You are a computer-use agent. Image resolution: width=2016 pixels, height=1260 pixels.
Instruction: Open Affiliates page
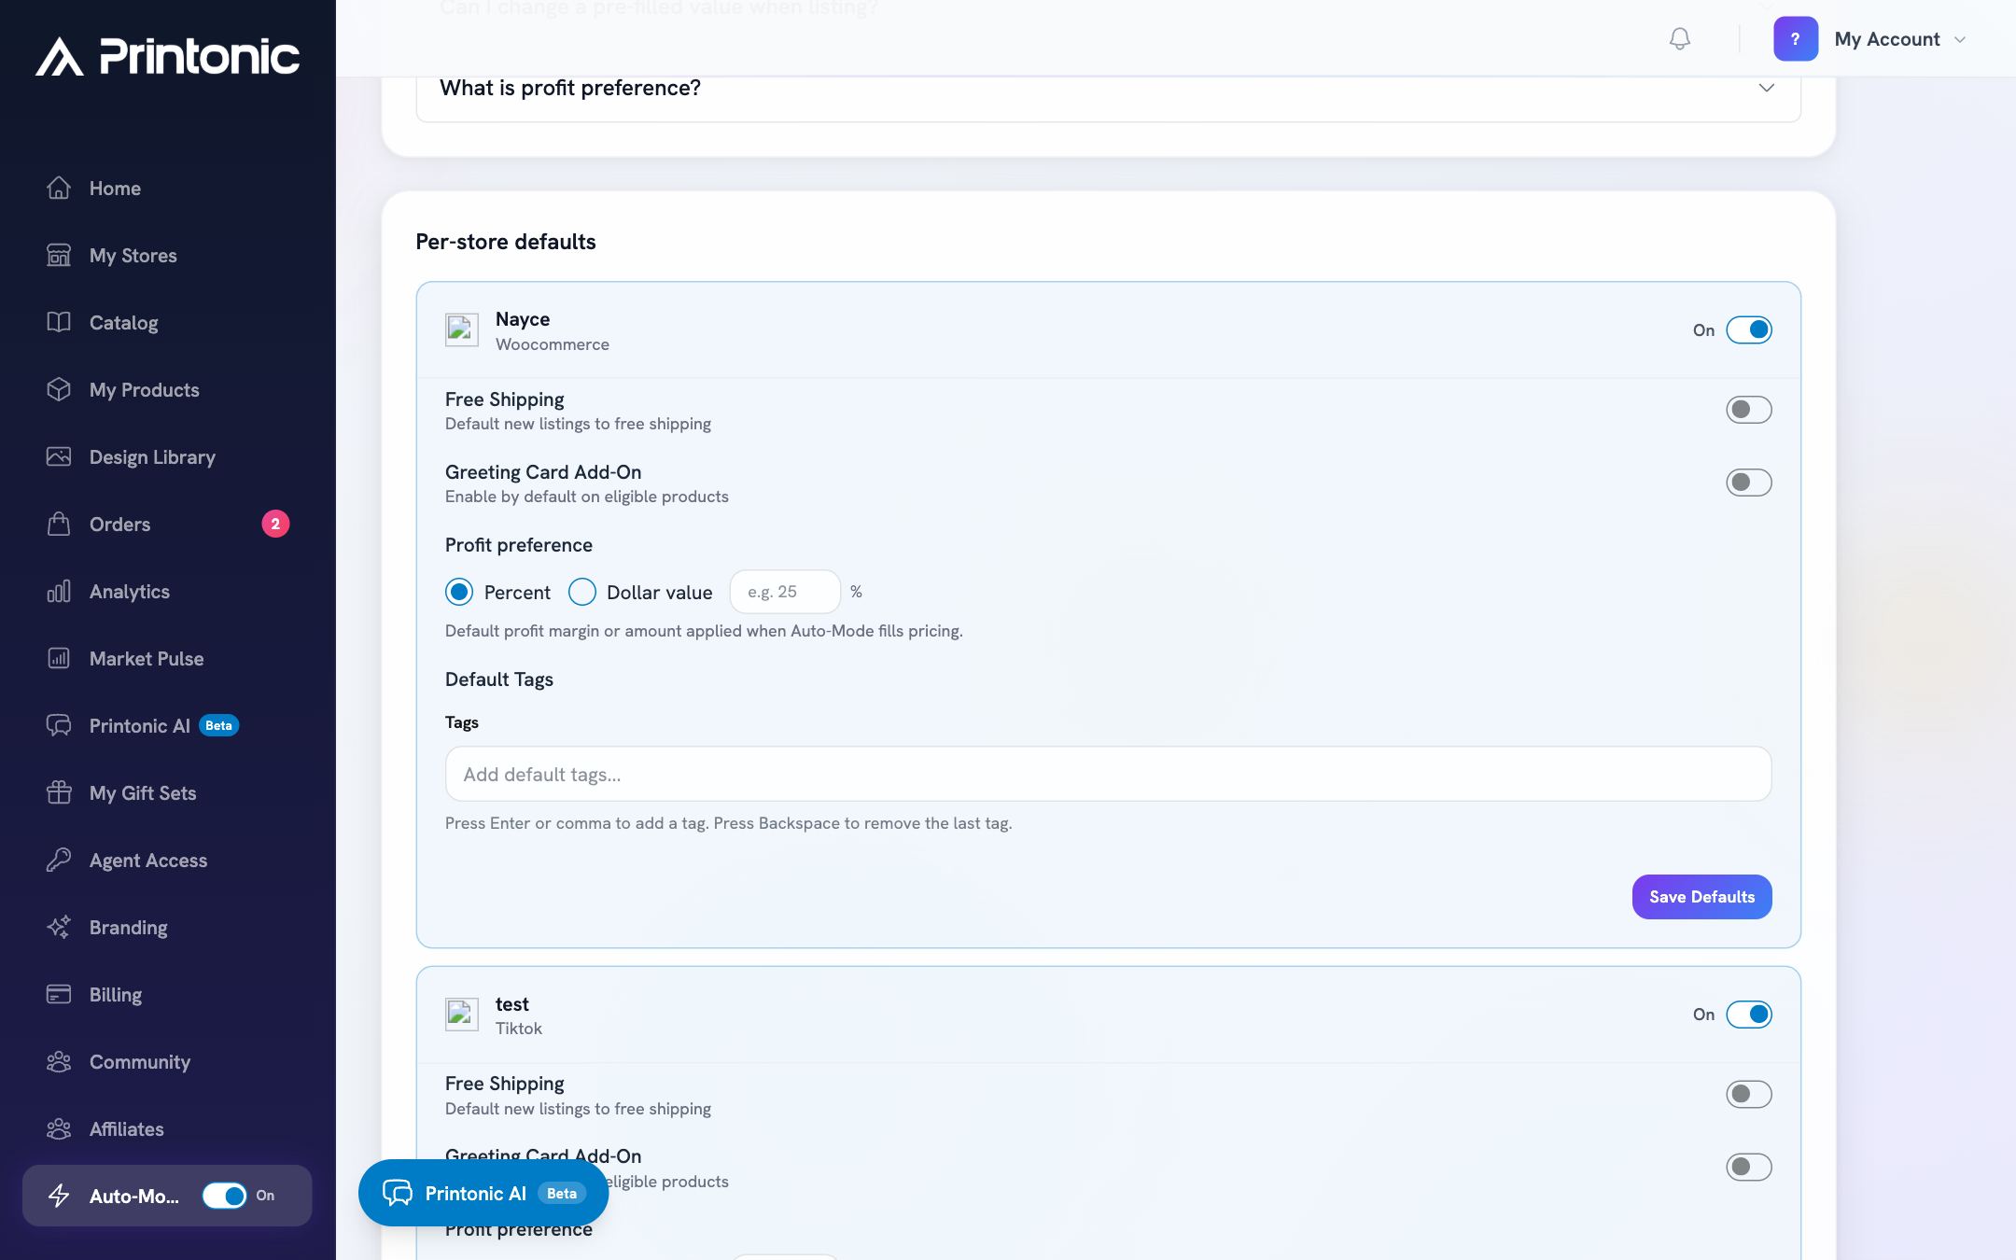point(167,1128)
